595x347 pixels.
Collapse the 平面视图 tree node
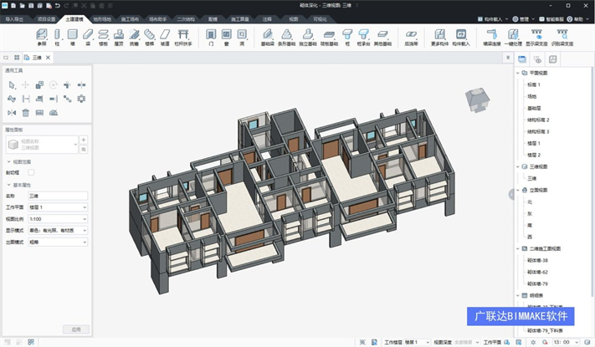[x=517, y=73]
